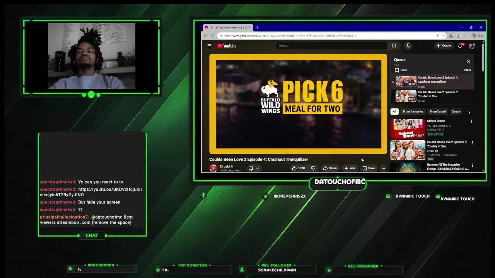Select the partially visible Druski chip

457,112
